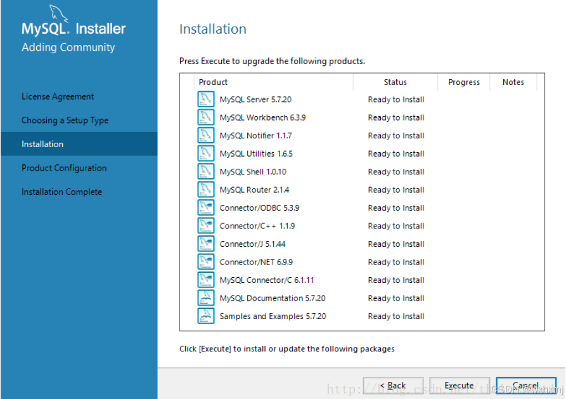Click the MySQL Workbench 6.3.9 product icon
Screen dimensions: 566x399
pos(206,117)
